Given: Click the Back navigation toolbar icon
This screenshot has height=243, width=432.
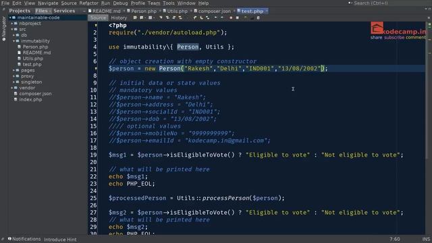Looking at the screenshot, I should (x=141, y=18).
